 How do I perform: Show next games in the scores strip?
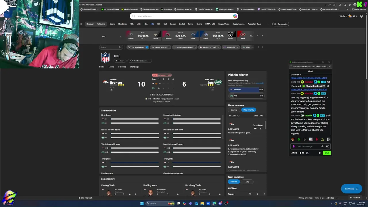click(x=262, y=36)
